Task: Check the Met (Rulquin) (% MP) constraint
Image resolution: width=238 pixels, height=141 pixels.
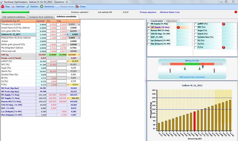Action: click(x=149, y=44)
